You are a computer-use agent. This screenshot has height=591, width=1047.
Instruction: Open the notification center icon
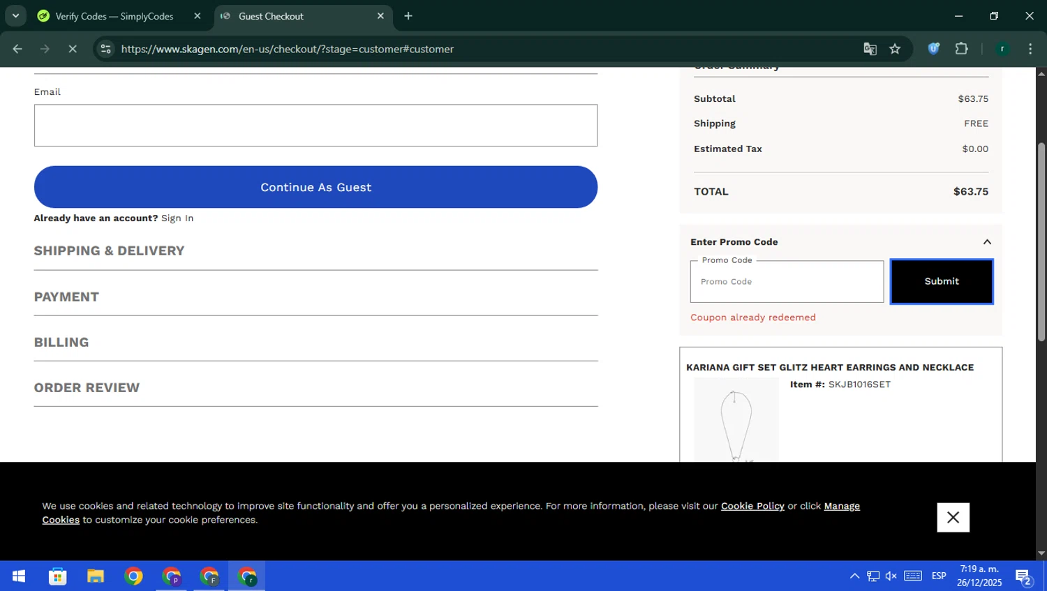(1024, 577)
